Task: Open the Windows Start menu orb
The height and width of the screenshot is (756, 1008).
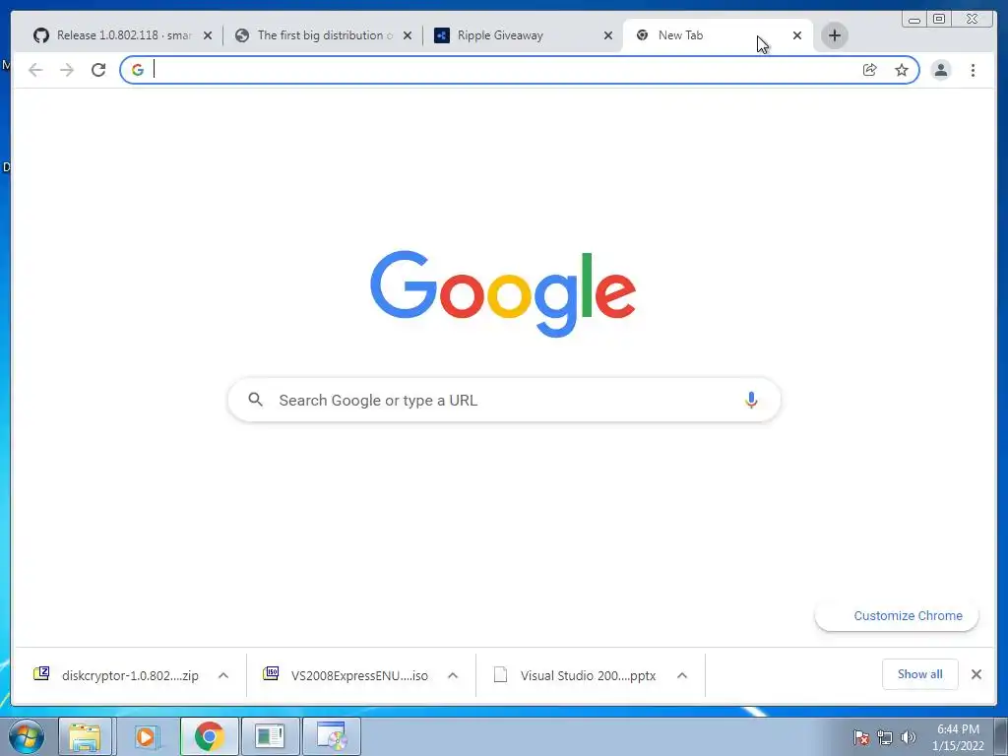Action: tap(27, 736)
